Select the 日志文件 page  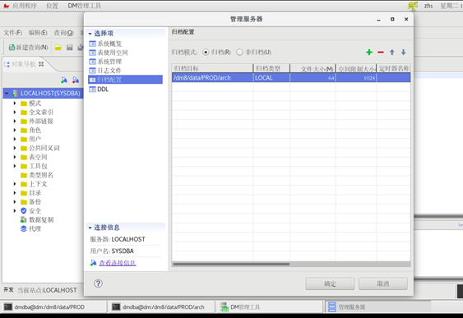109,71
